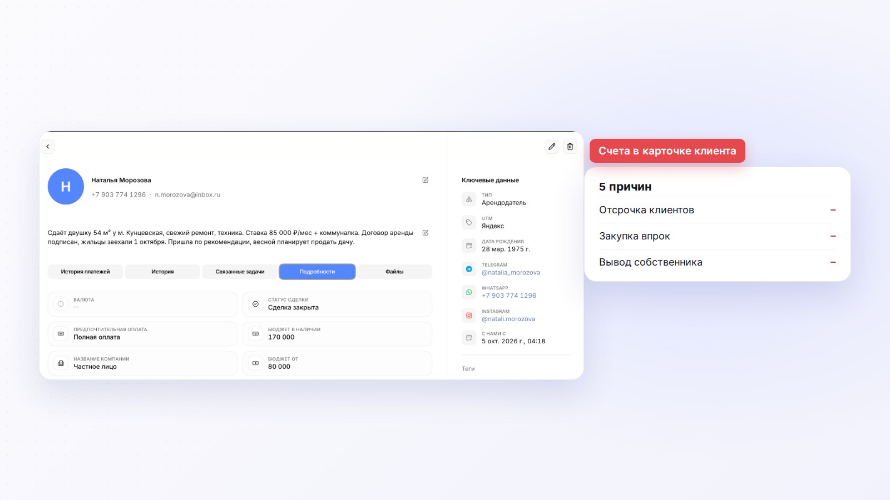This screenshot has width=890, height=500.
Task: Click the Предпочтительная оплата money icon
Action: tap(61, 333)
